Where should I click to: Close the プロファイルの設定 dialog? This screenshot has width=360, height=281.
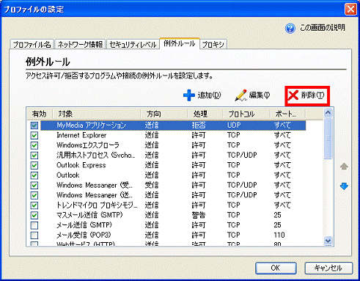pos(350,10)
